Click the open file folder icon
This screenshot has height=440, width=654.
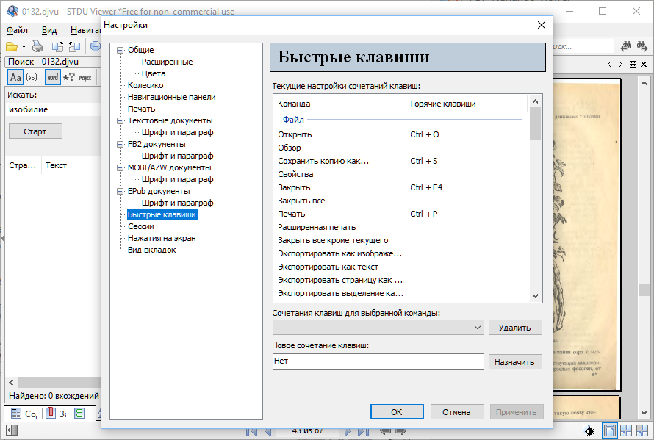(12, 46)
